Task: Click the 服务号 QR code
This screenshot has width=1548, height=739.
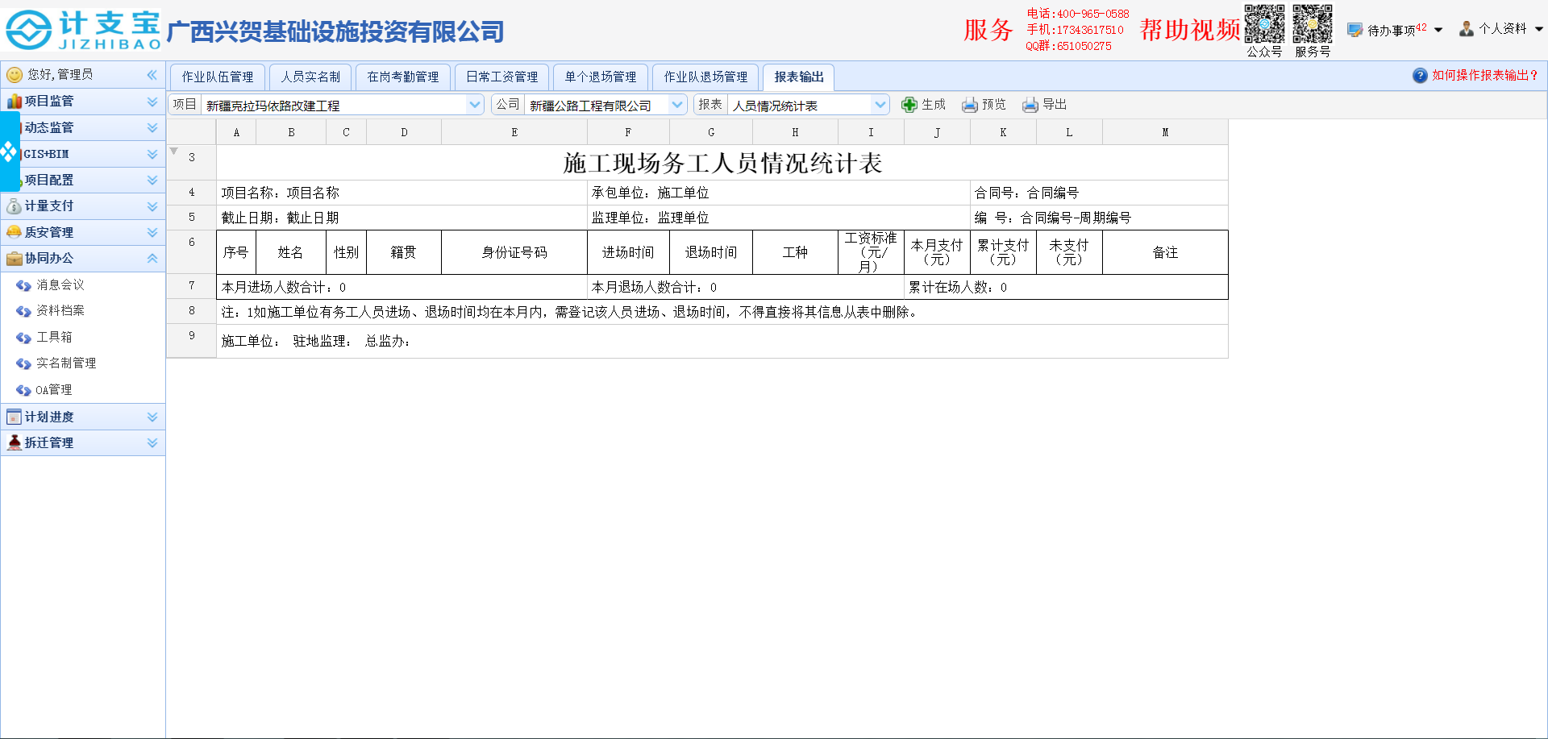Action: pyautogui.click(x=1313, y=24)
